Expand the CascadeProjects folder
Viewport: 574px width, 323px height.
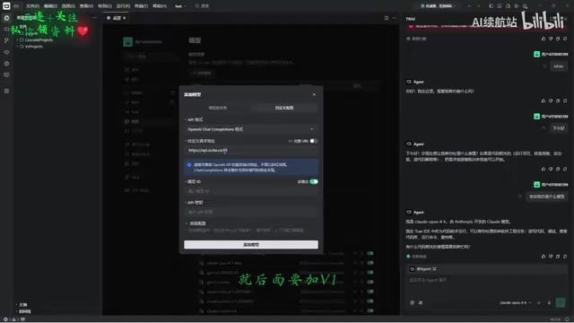tap(36, 39)
